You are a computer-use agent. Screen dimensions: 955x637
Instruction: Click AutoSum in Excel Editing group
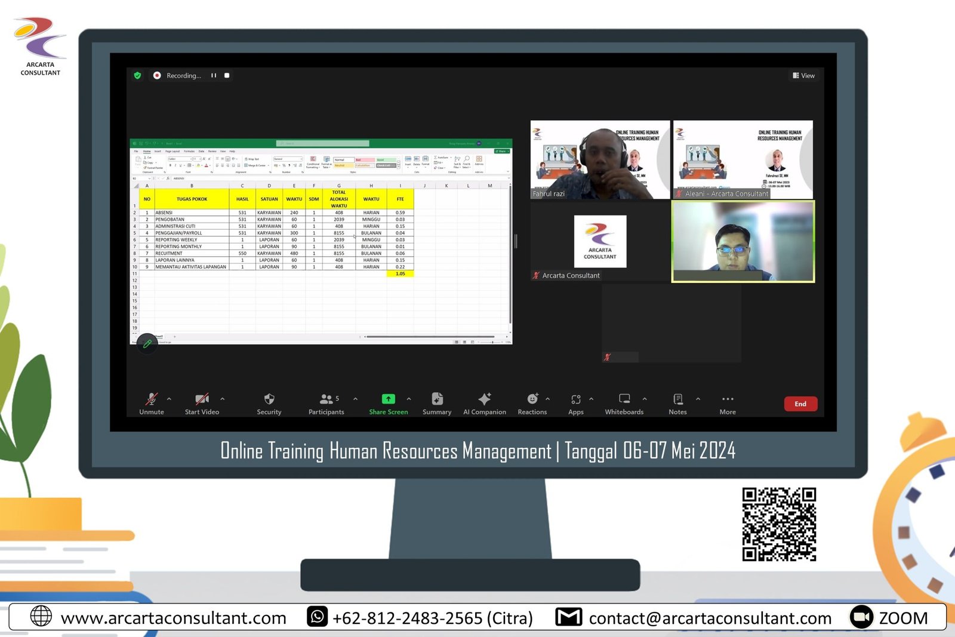tap(442, 157)
